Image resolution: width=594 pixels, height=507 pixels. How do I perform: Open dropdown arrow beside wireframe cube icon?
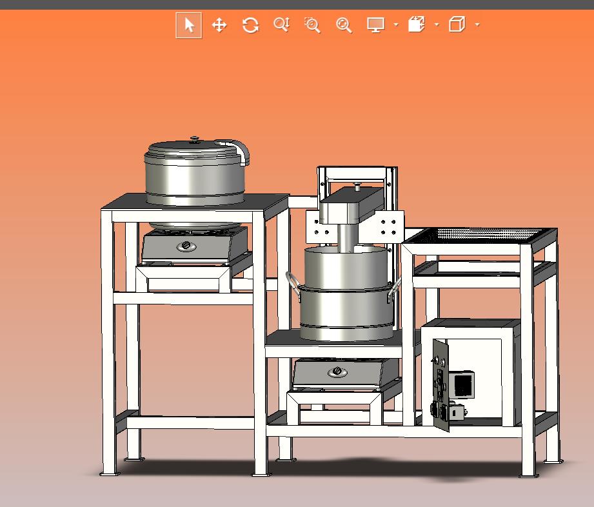click(x=477, y=25)
